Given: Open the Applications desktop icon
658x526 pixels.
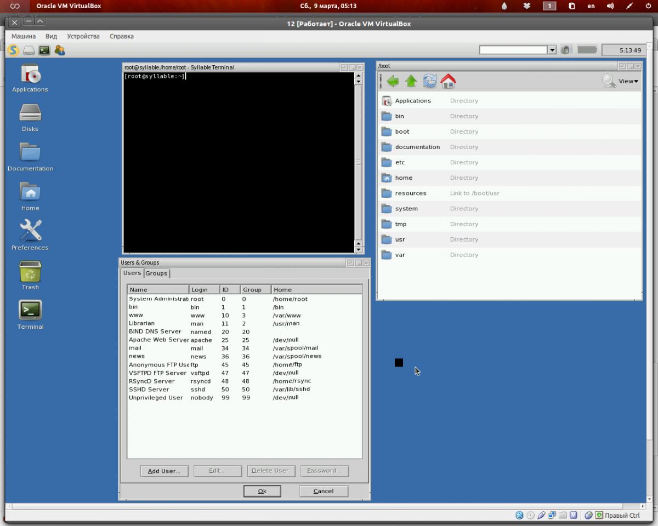Looking at the screenshot, I should (30, 77).
